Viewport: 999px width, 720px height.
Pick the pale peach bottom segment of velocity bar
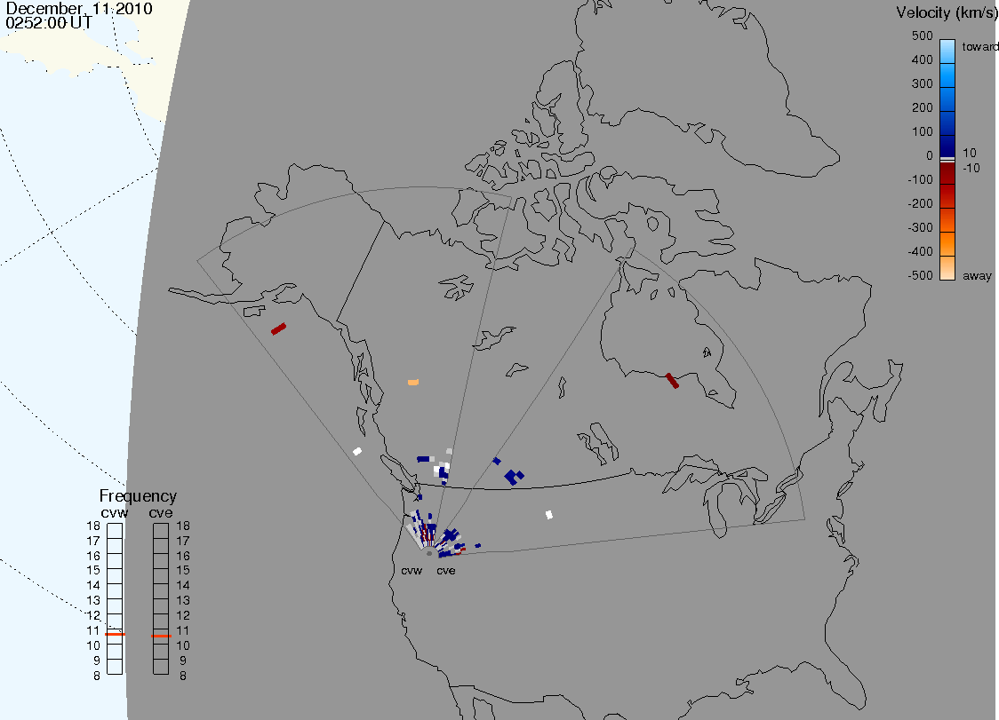(947, 267)
